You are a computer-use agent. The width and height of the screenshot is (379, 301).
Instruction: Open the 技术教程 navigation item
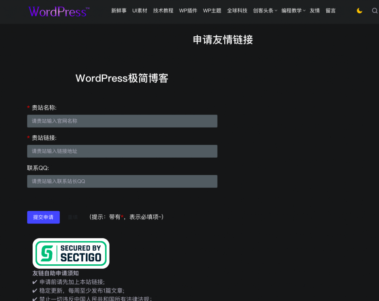tap(163, 11)
